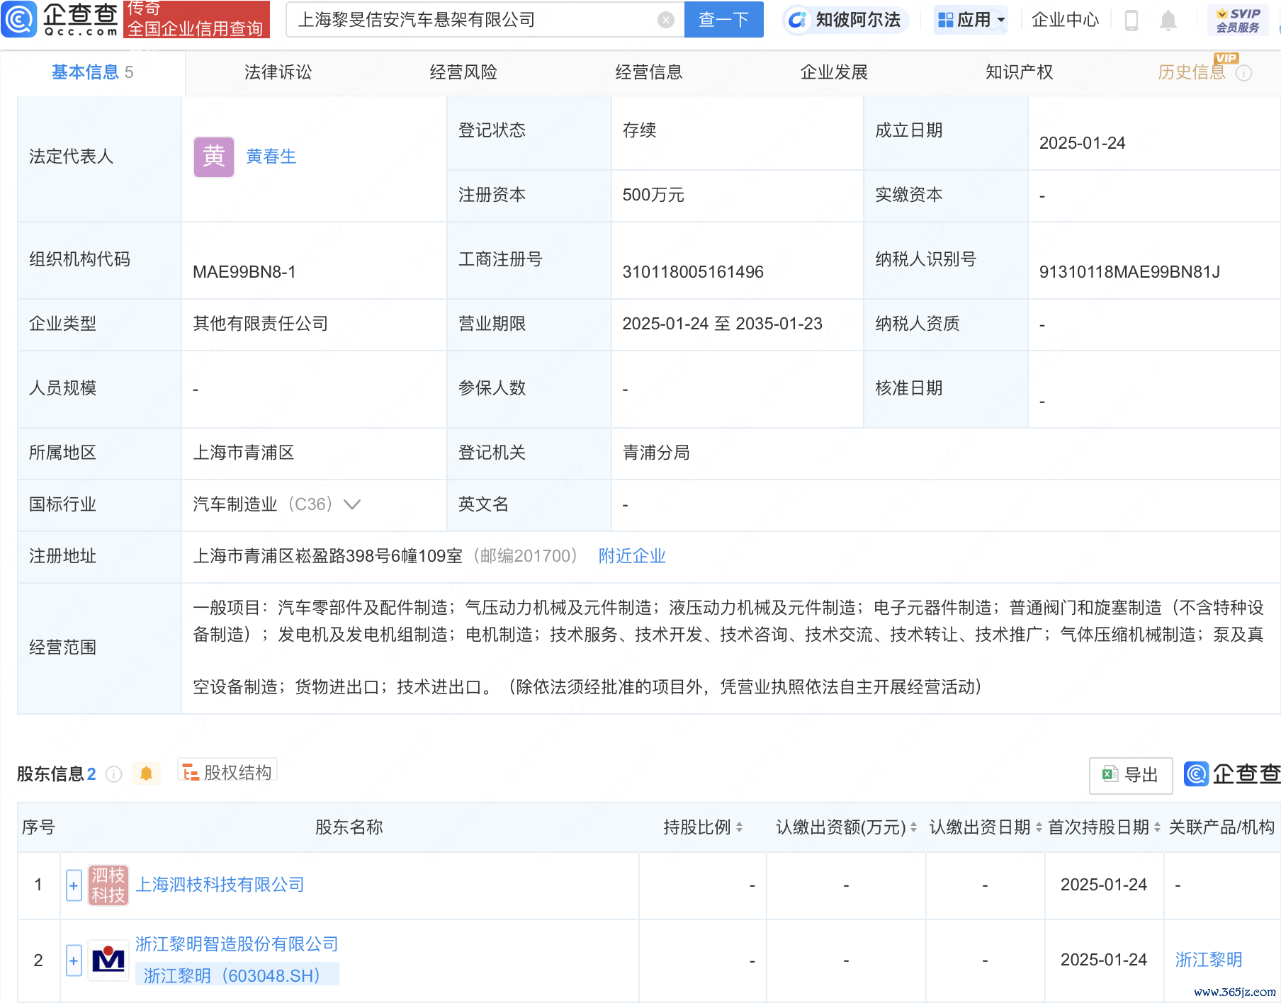The width and height of the screenshot is (1281, 1003).
Task: Click the info icon next to 股东信息
Action: click(x=113, y=774)
